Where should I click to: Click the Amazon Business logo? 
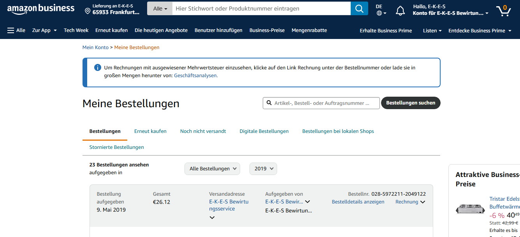(40, 9)
